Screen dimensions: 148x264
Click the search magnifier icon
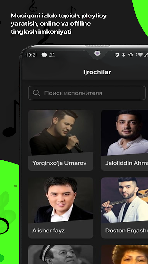(x=36, y=93)
